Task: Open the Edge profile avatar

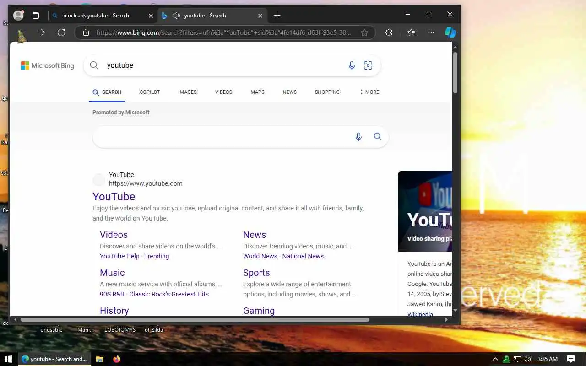Action: [x=18, y=15]
